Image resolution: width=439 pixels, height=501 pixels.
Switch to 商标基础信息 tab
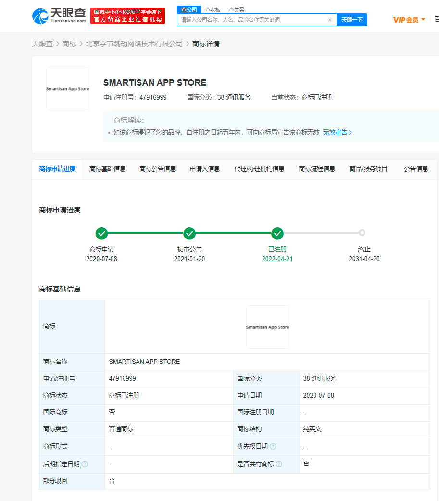[108, 169]
